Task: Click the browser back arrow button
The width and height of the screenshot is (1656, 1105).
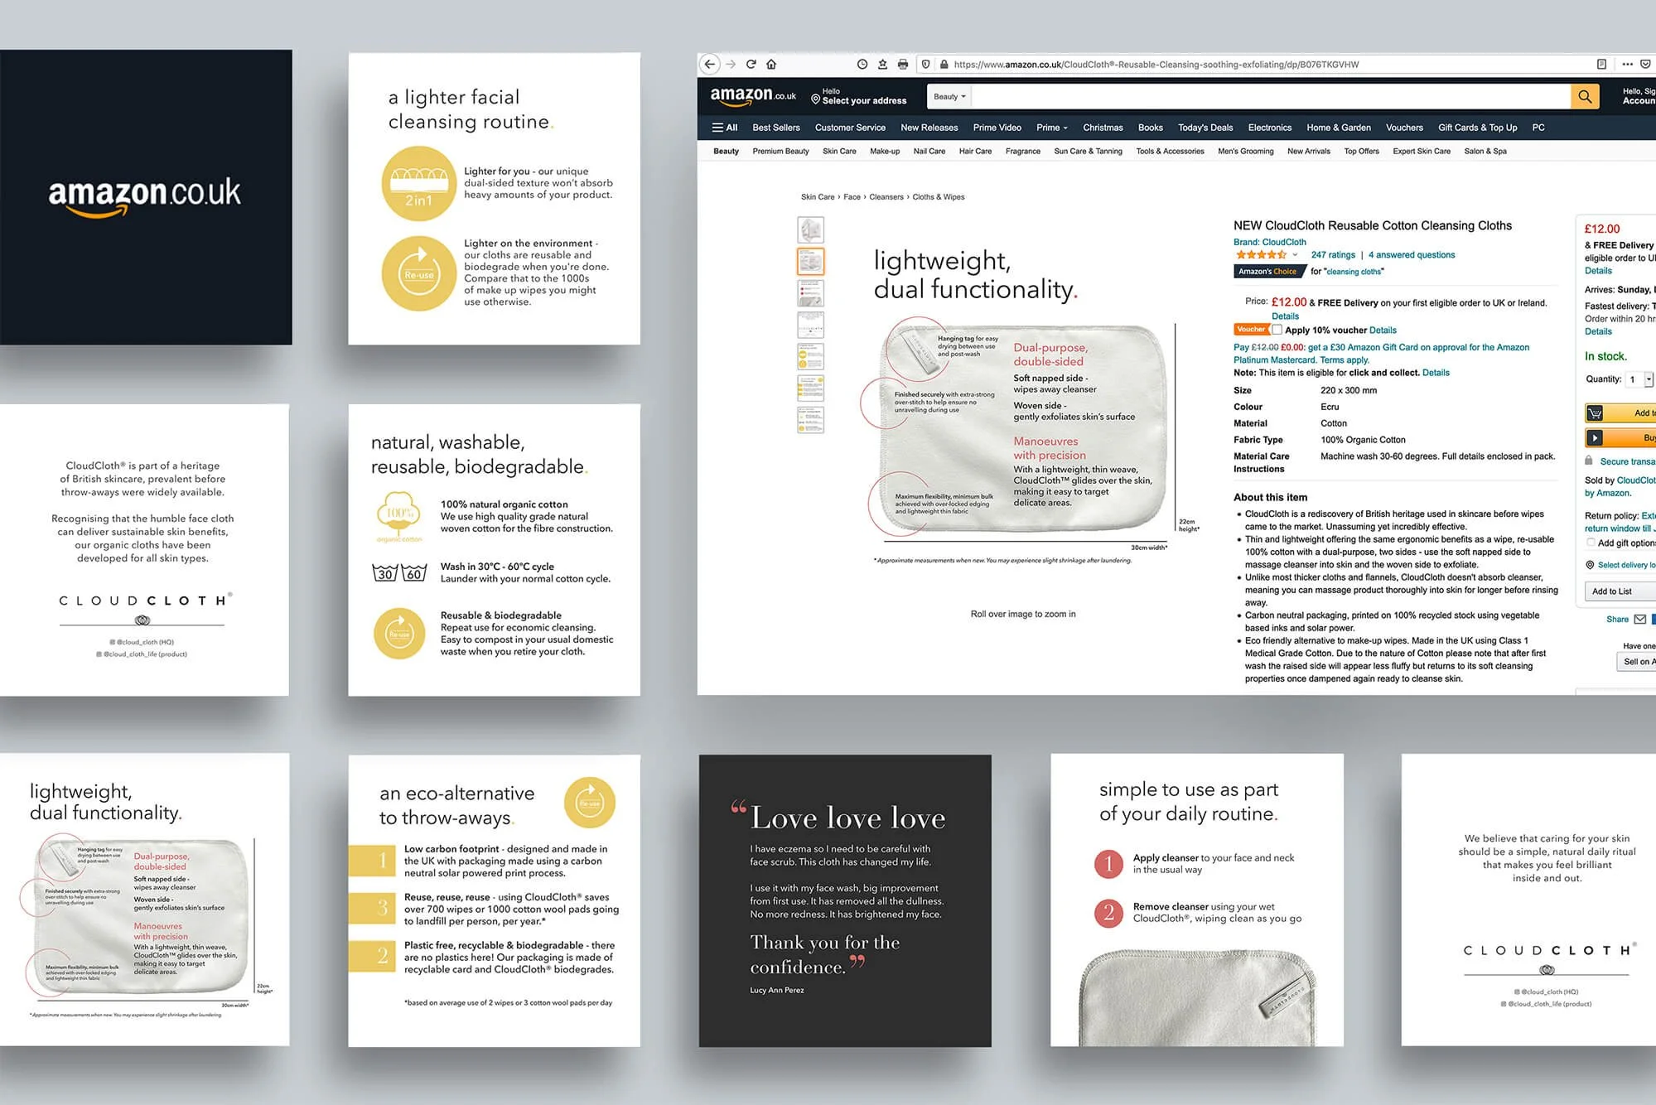Action: tap(710, 64)
